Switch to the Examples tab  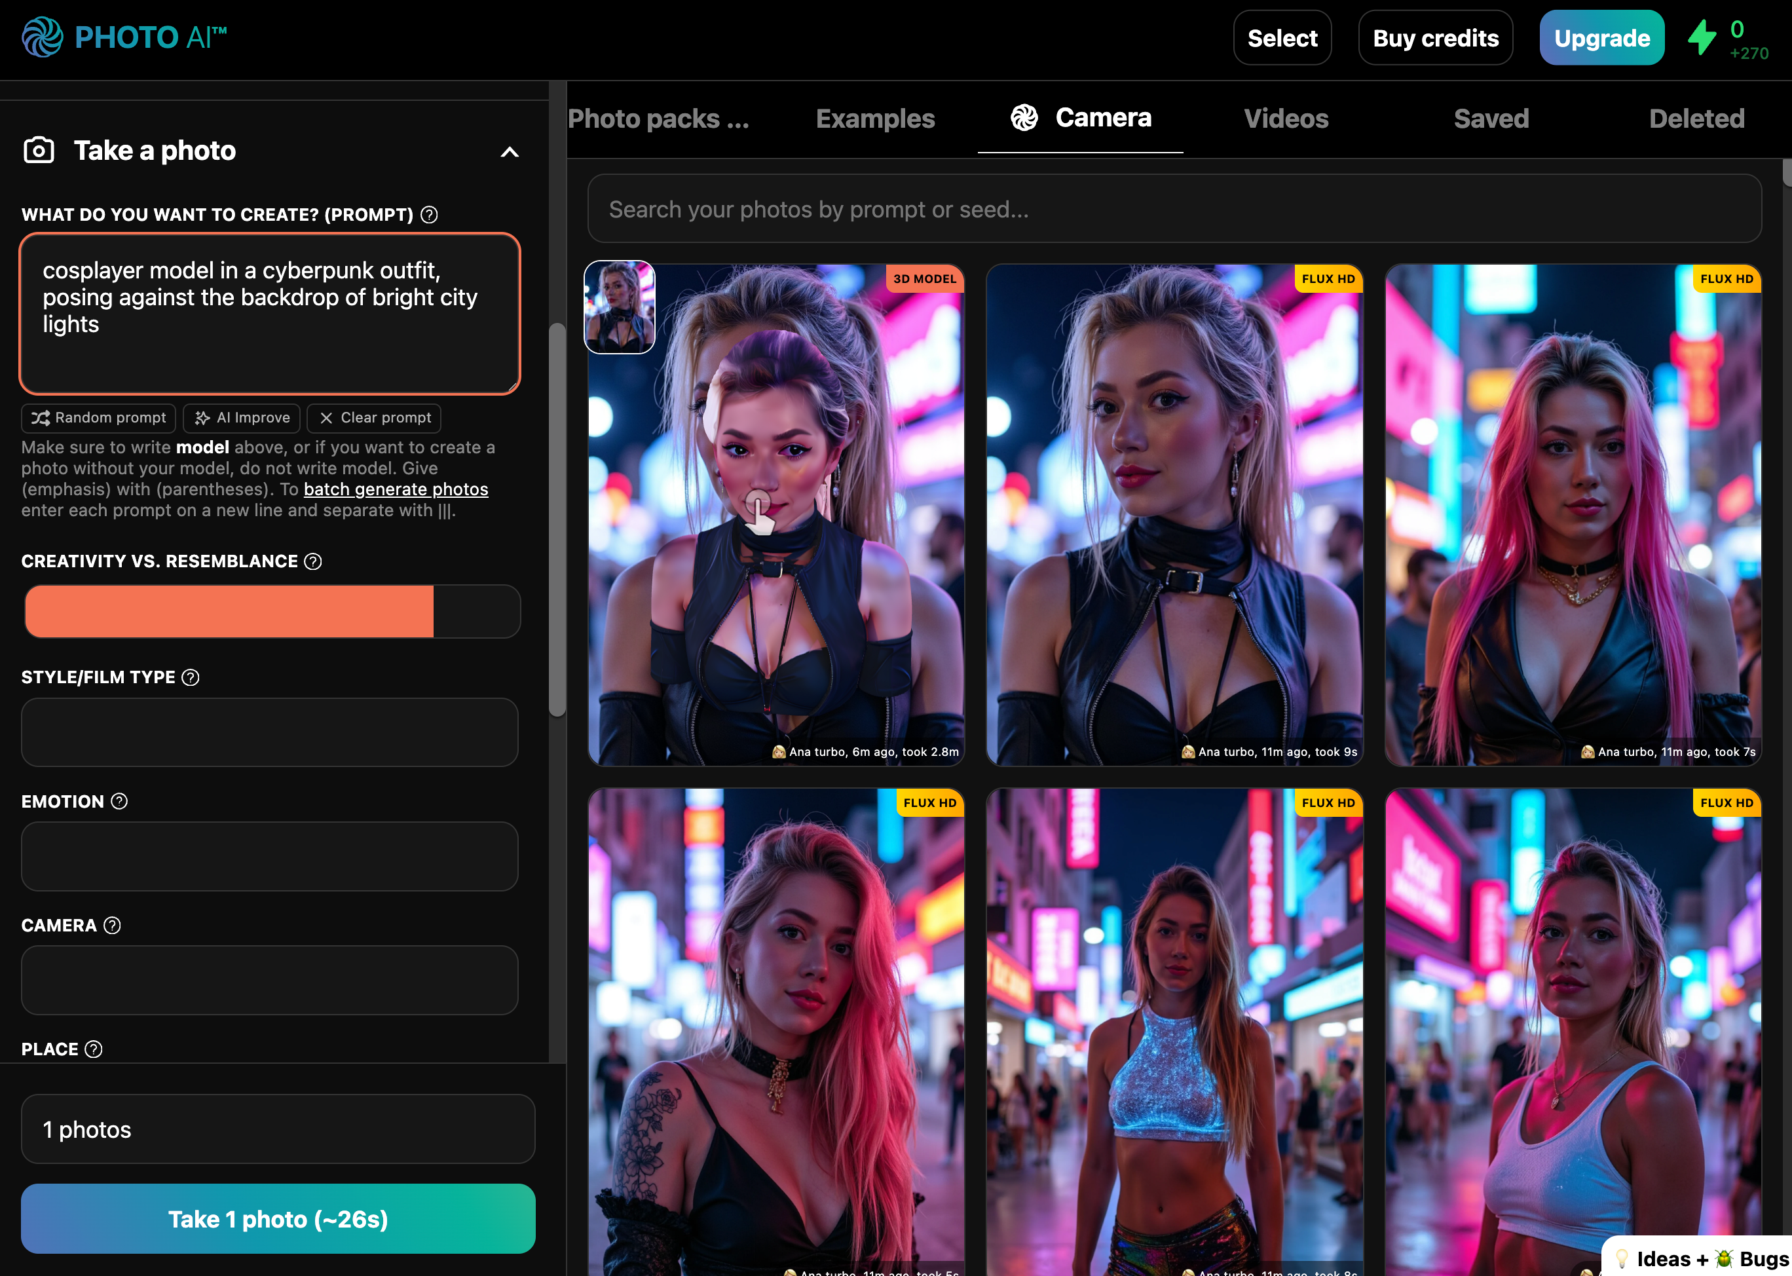(875, 119)
